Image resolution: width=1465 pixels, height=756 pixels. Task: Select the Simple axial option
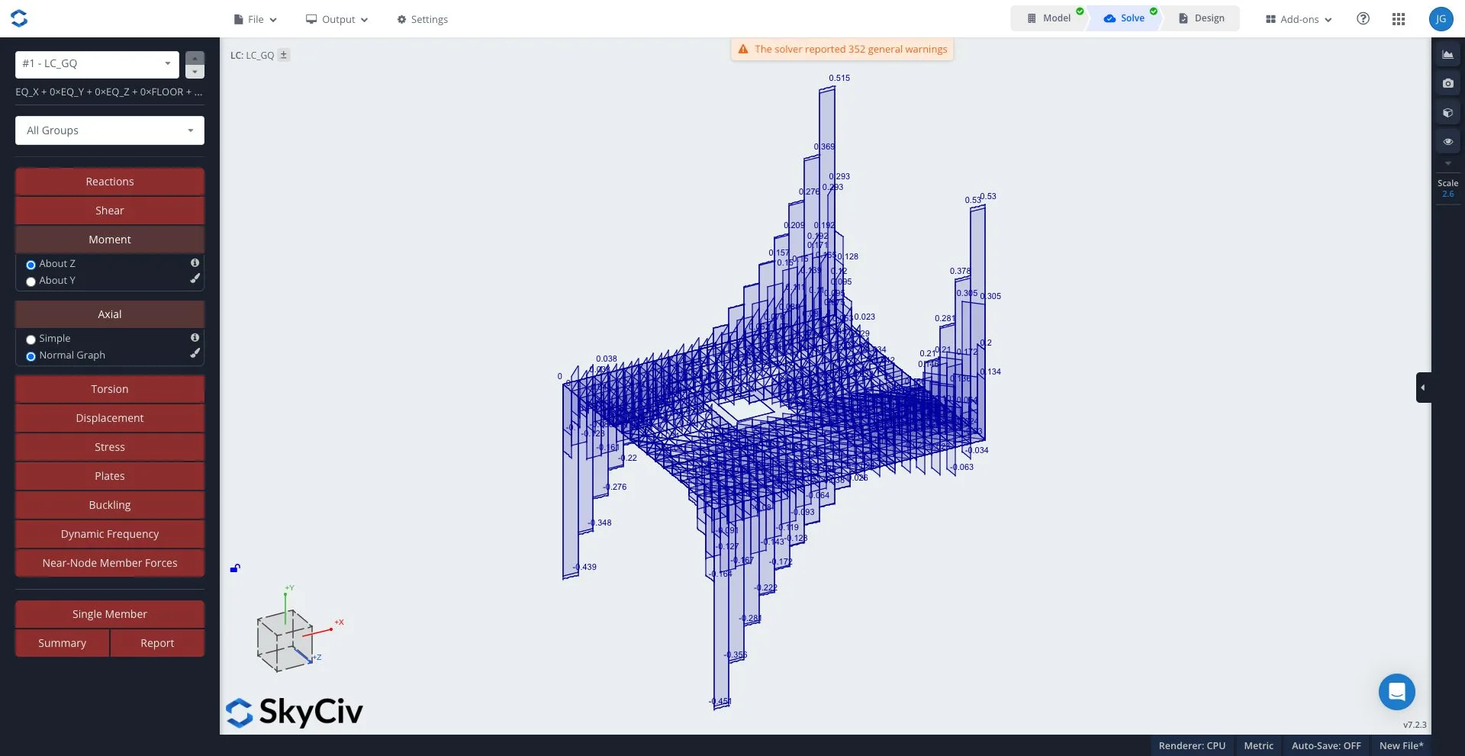31,339
